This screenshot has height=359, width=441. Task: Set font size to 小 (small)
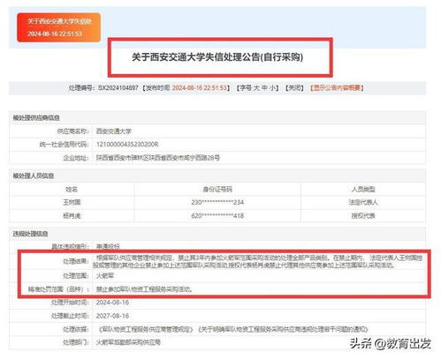(272, 88)
